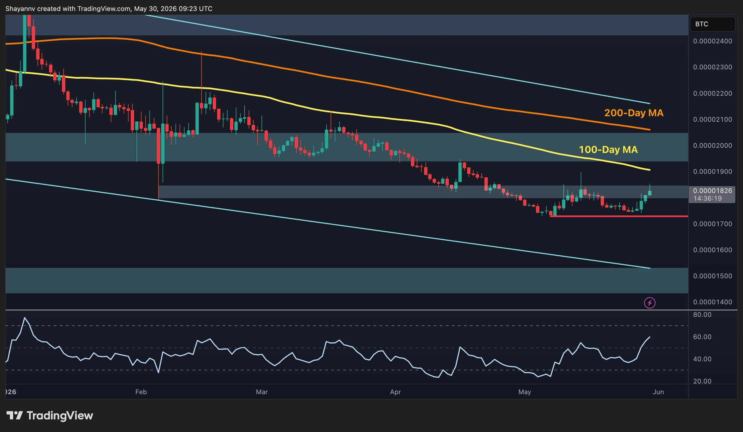The image size is (743, 432).
Task: Click price axis value 0.00001900
Action: 712,171
